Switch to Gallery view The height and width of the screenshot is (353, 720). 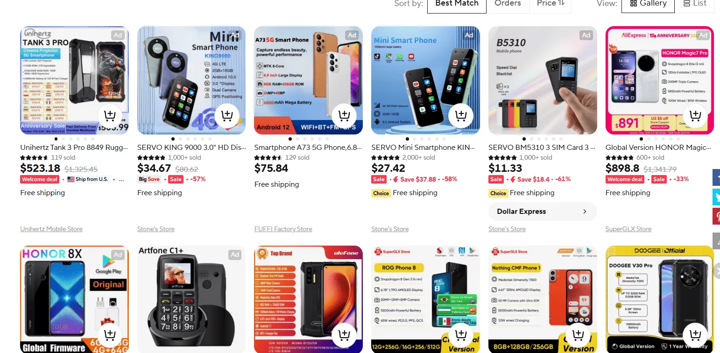coord(648,3)
